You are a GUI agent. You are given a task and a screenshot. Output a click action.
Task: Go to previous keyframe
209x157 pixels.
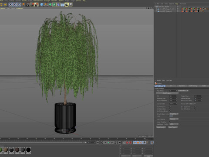click(x=102, y=143)
